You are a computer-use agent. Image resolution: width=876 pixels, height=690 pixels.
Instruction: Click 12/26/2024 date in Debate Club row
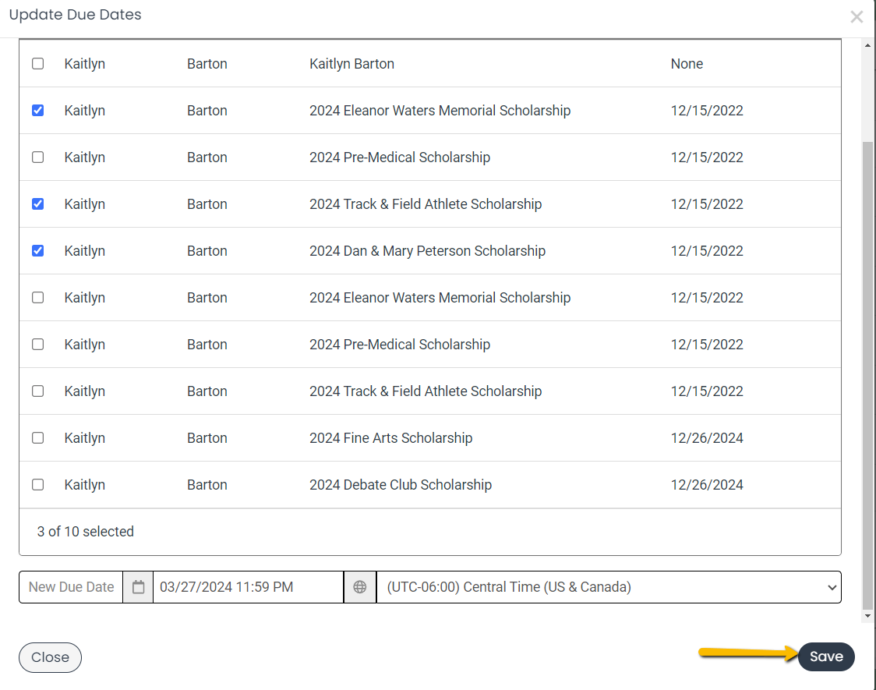tap(707, 485)
